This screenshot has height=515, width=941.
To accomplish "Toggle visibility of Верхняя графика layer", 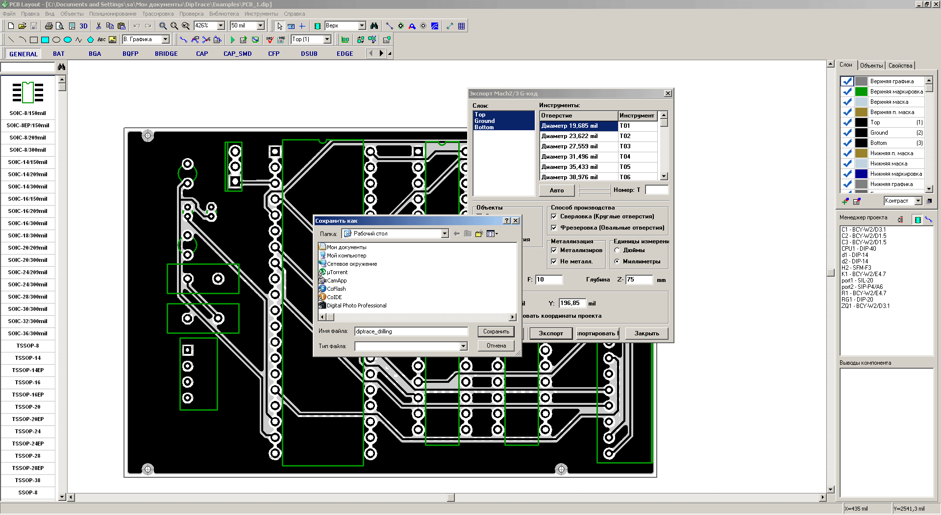I will (x=847, y=81).
